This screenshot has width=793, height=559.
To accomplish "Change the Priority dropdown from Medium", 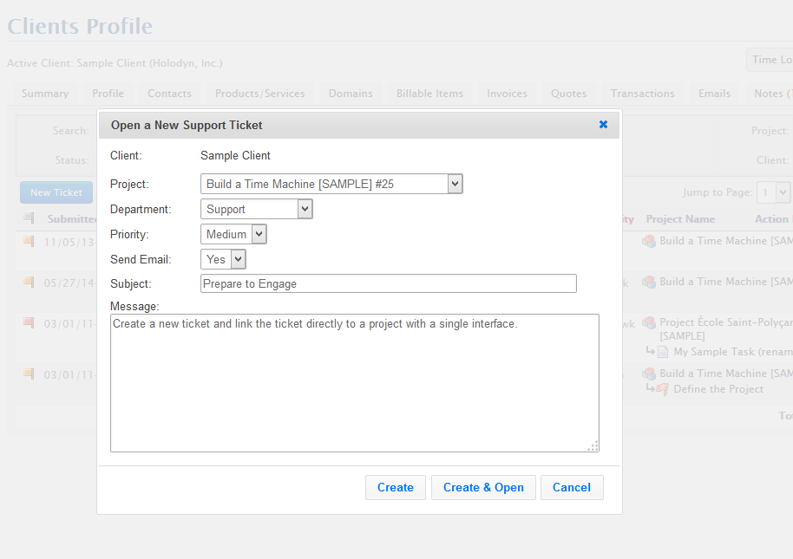I will click(x=259, y=233).
